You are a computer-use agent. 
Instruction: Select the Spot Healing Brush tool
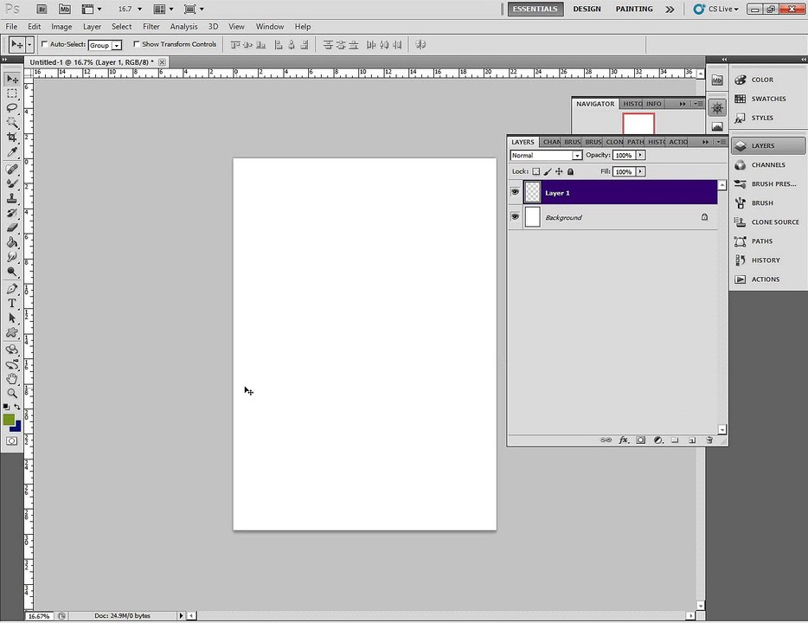pos(12,169)
